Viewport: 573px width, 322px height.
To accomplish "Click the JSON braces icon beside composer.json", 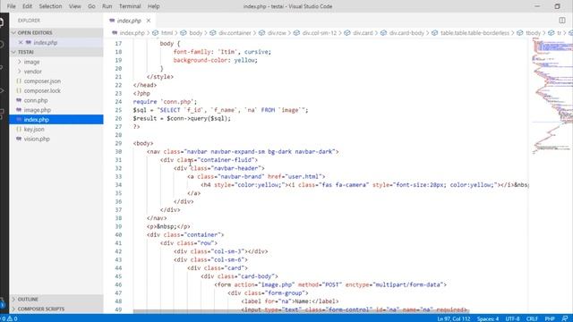I will point(19,81).
